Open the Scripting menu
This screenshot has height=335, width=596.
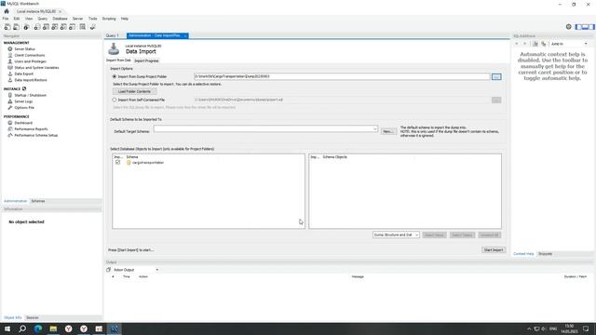point(109,19)
